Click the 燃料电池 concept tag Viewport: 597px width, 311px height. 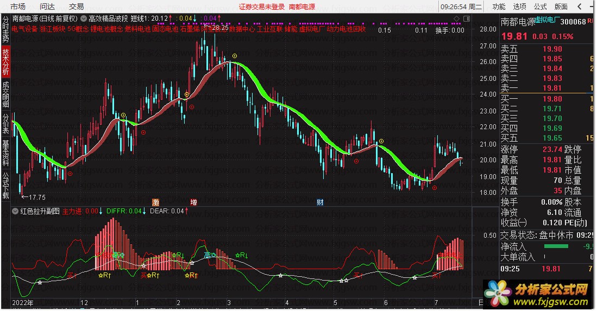pyautogui.click(x=137, y=29)
